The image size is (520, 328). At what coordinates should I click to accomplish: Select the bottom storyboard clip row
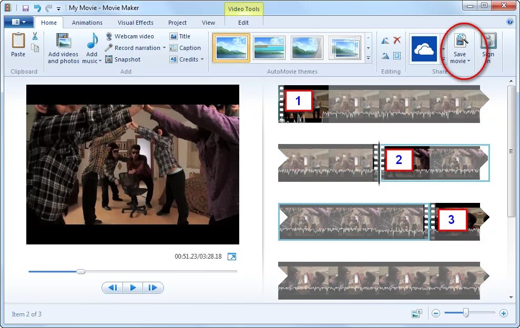point(383,281)
